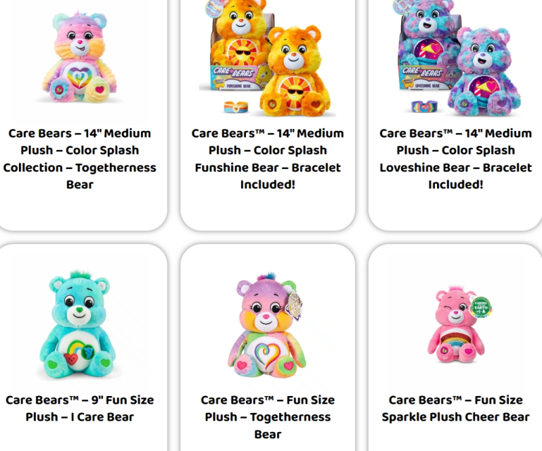
Task: Click the purple Loveshine Bear product image
Action: pyautogui.click(x=455, y=58)
